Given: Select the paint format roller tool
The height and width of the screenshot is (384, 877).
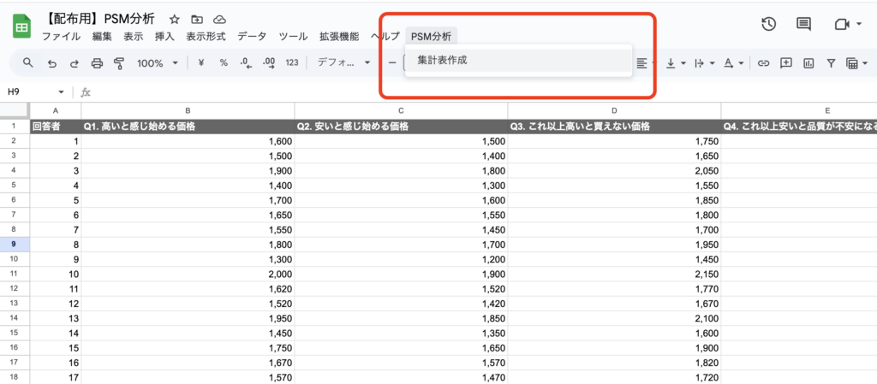Looking at the screenshot, I should (x=119, y=63).
